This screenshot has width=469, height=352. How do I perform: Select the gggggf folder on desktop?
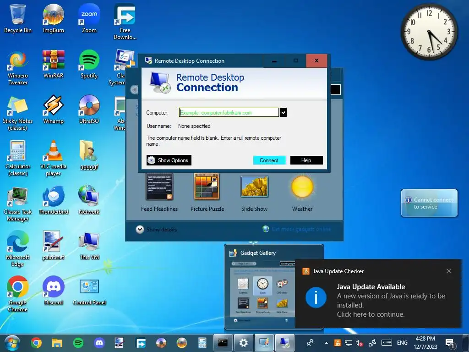[x=89, y=155]
